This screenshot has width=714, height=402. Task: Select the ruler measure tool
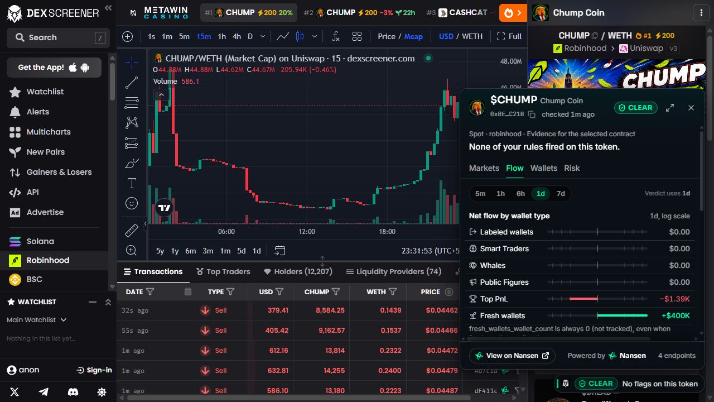point(132,230)
